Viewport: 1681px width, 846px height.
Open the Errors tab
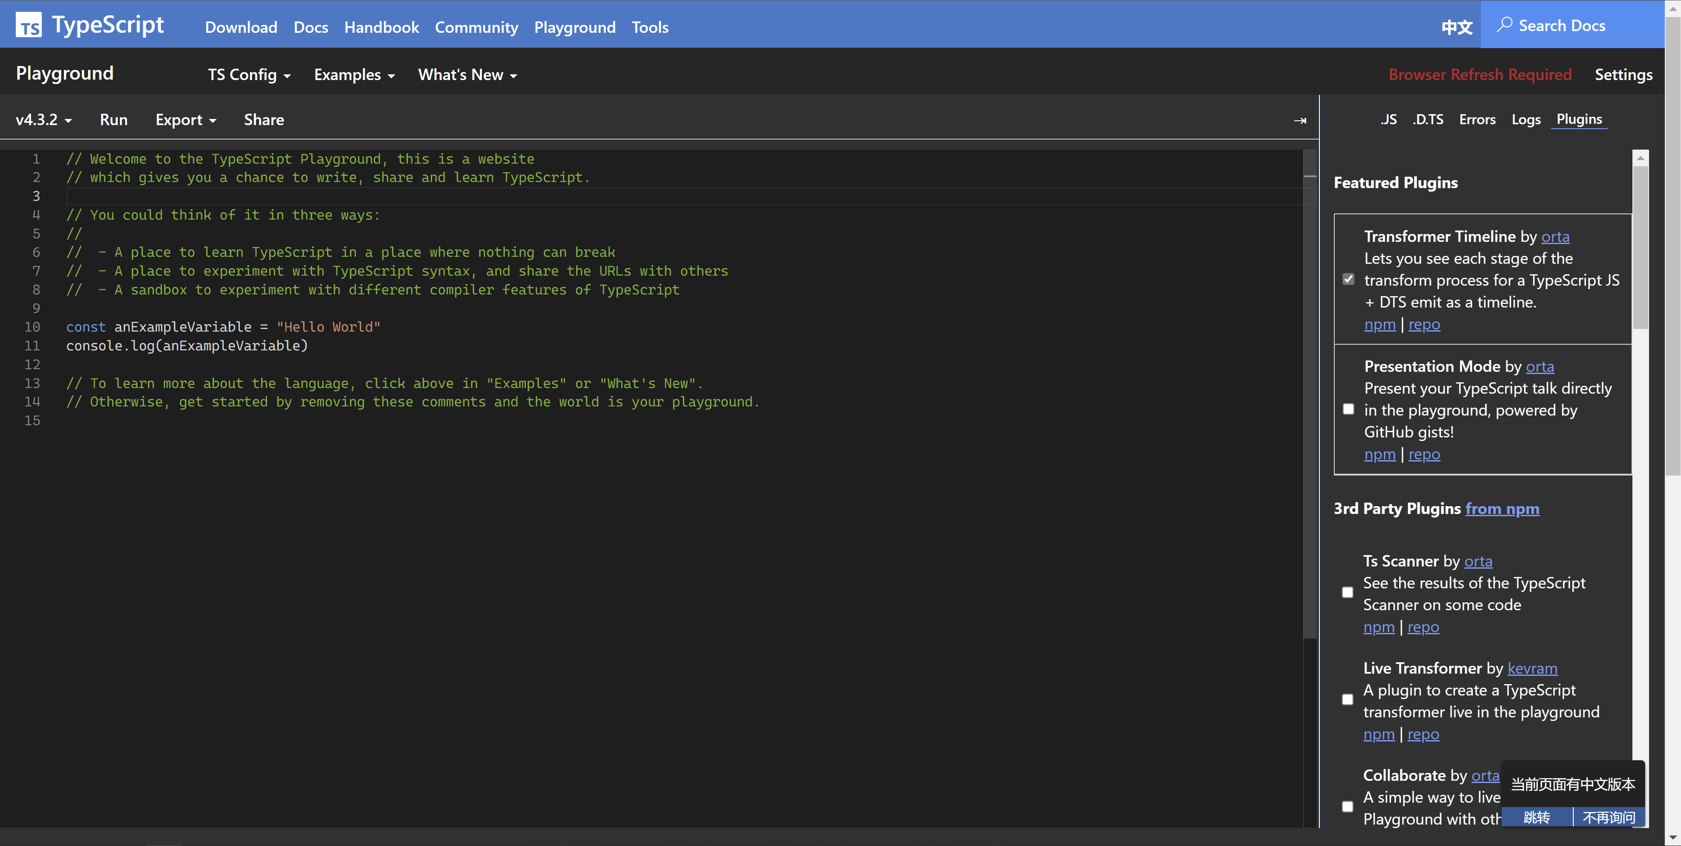click(1477, 119)
